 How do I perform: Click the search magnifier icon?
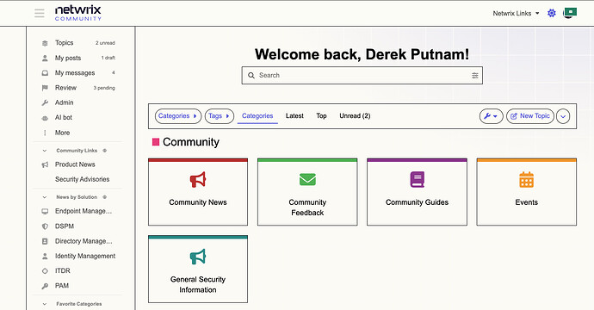[x=251, y=76]
